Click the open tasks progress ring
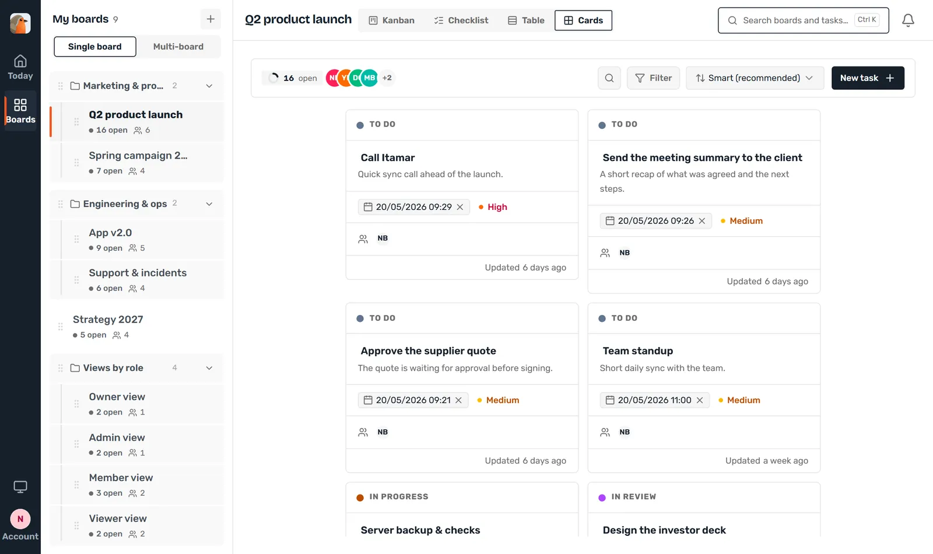 273,78
